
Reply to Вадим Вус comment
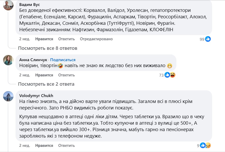click(66, 39)
